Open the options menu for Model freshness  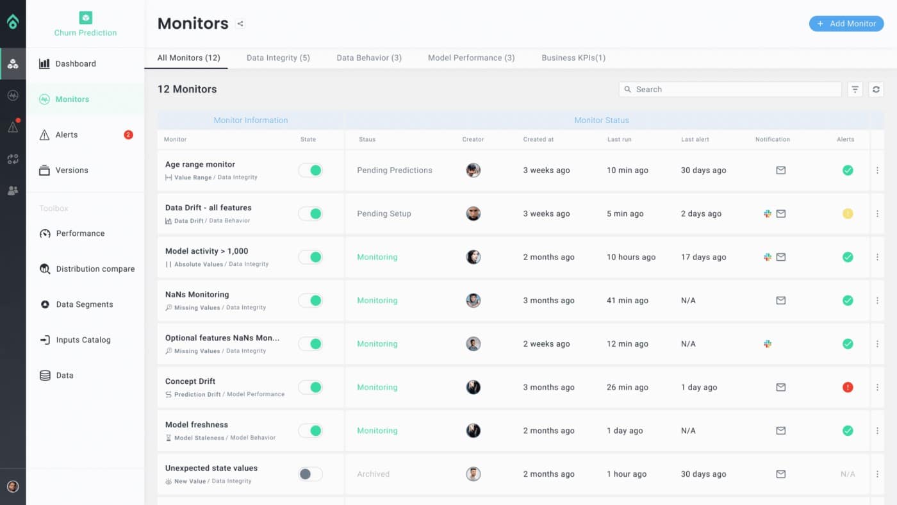[x=877, y=431]
